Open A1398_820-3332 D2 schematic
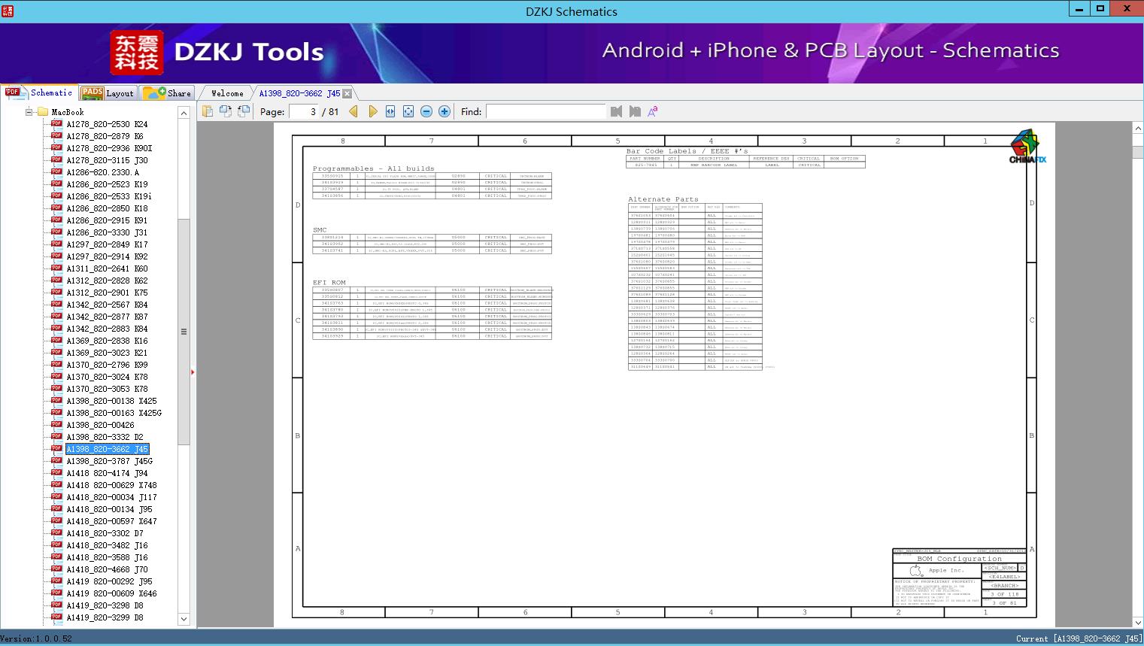Image resolution: width=1144 pixels, height=646 pixels. 105,437
